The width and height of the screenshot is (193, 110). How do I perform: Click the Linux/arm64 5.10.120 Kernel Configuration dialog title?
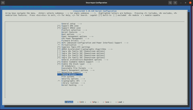(95, 11)
